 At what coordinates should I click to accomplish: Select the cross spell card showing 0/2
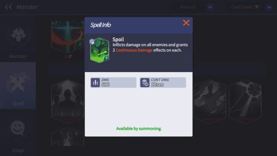point(68,37)
